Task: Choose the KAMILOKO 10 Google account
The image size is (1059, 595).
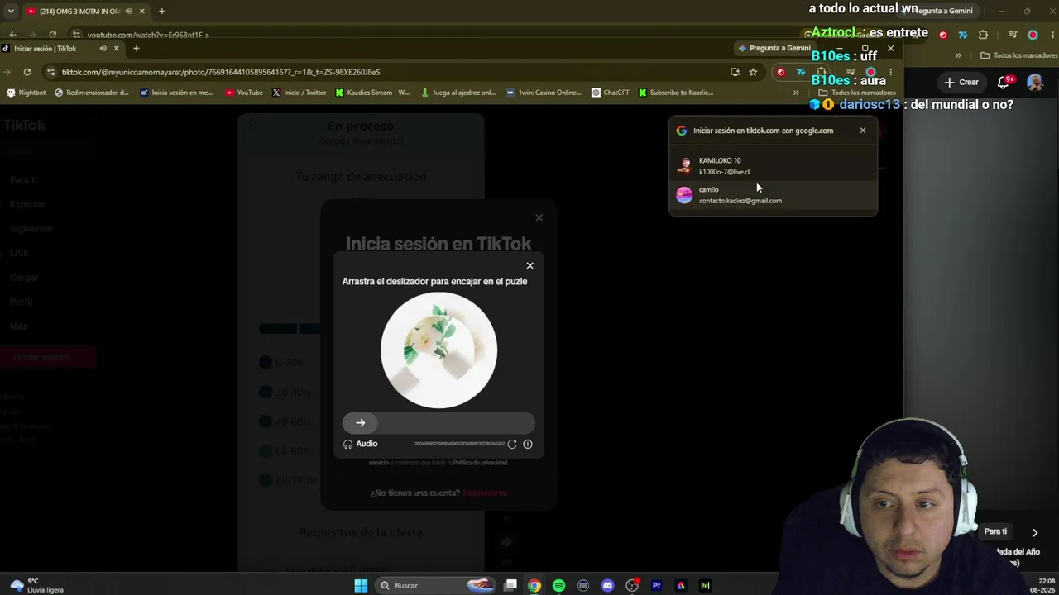Action: tap(773, 166)
